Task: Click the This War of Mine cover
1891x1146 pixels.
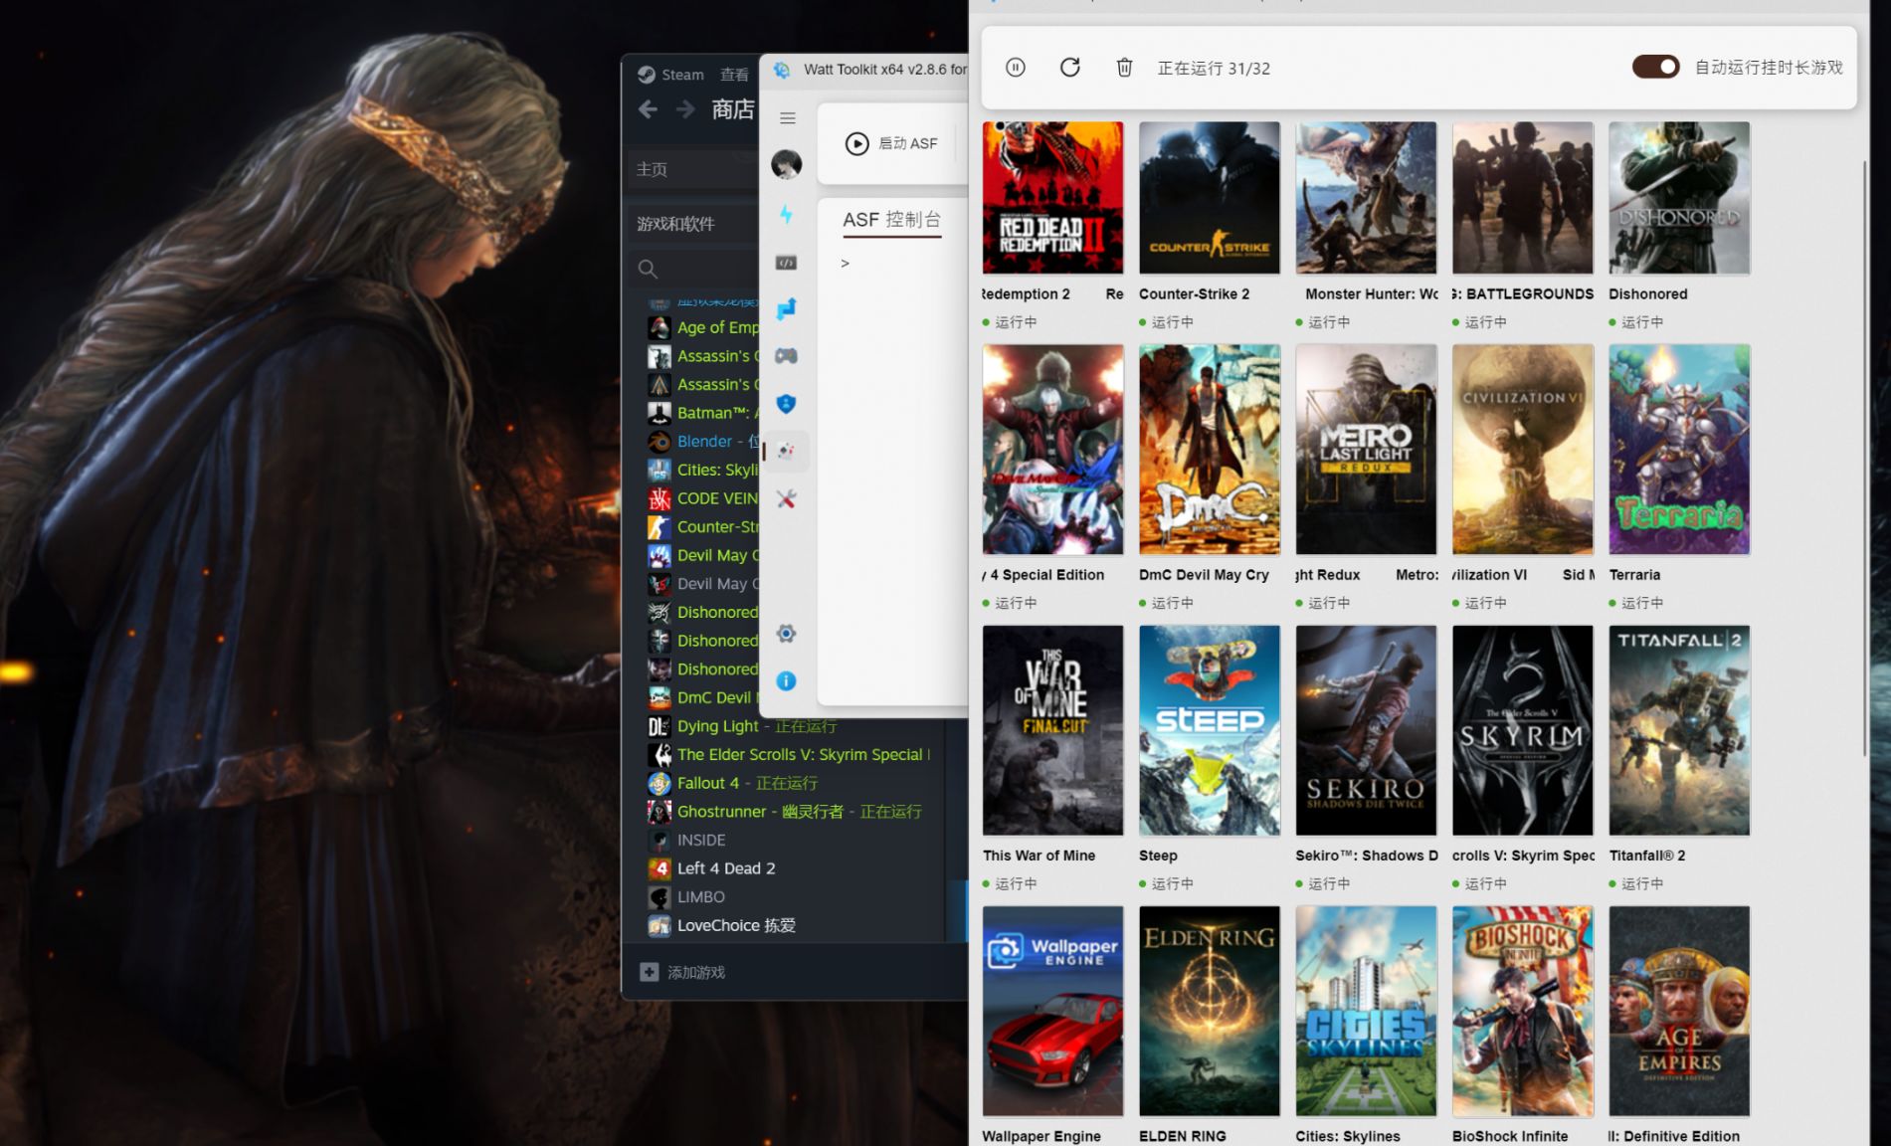Action: coord(1052,730)
